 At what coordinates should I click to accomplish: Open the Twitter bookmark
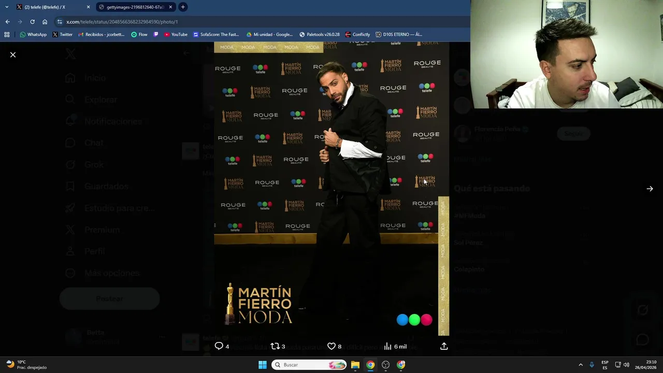[x=62, y=35]
